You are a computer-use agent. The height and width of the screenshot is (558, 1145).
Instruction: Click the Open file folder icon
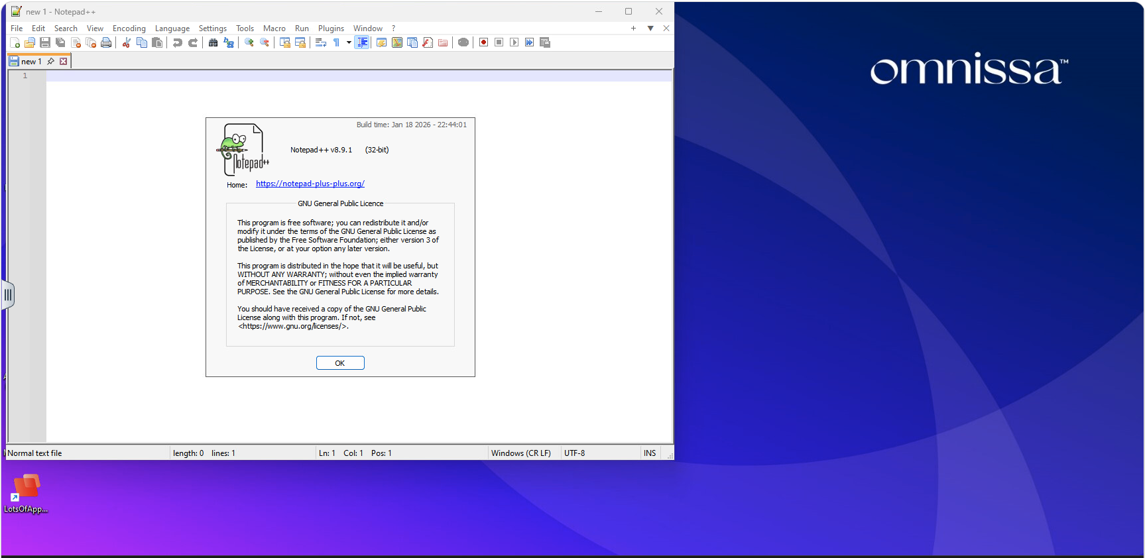coord(30,42)
